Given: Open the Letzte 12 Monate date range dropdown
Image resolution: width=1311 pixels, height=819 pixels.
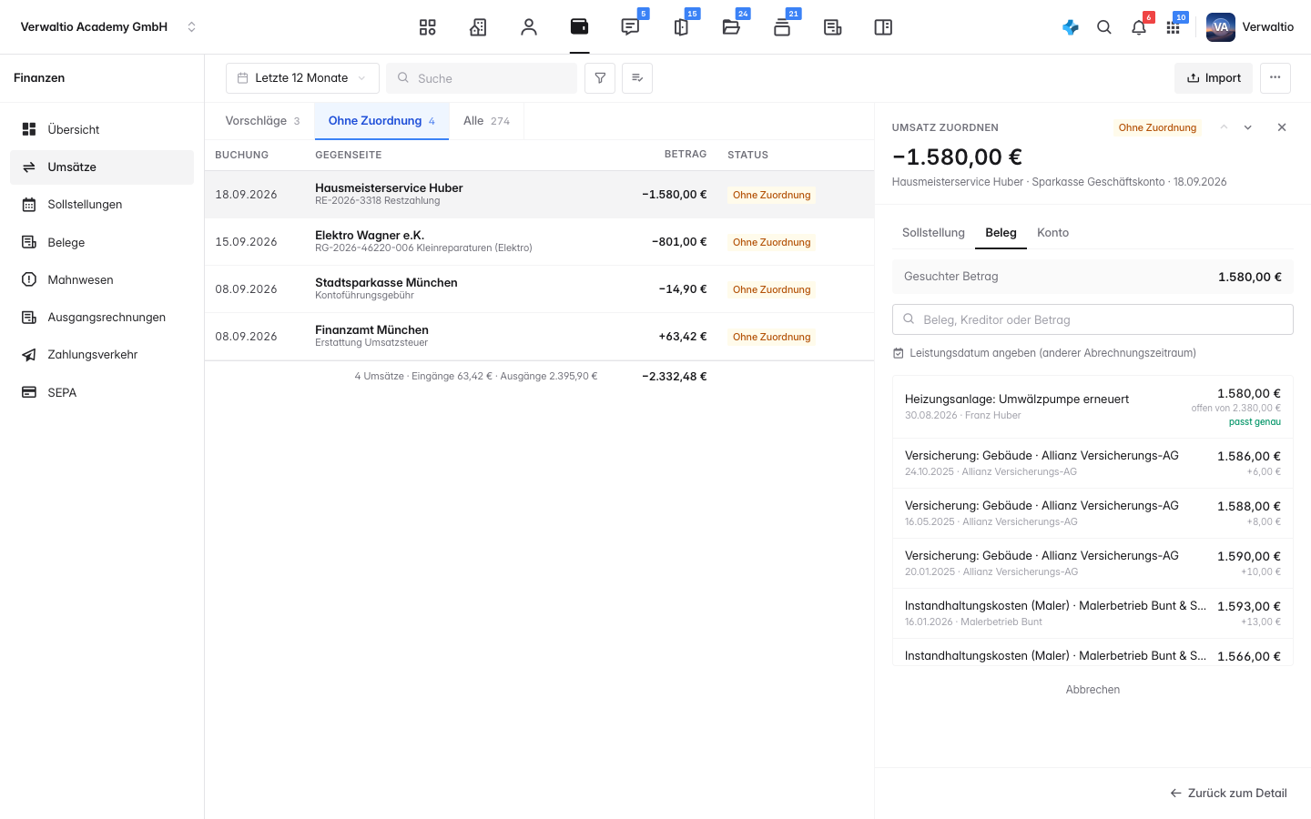Looking at the screenshot, I should [302, 78].
